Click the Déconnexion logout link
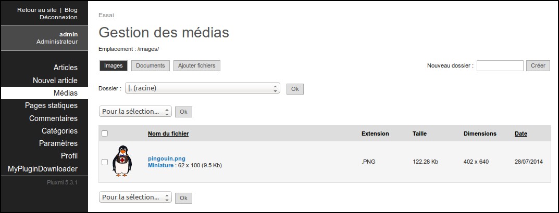 point(58,17)
